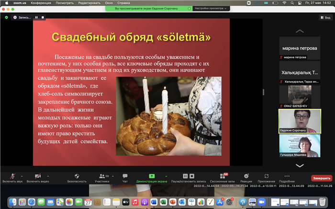Open the Участники participants panel
Image resolution: width=335 pixels, height=209 pixels.
click(101, 177)
